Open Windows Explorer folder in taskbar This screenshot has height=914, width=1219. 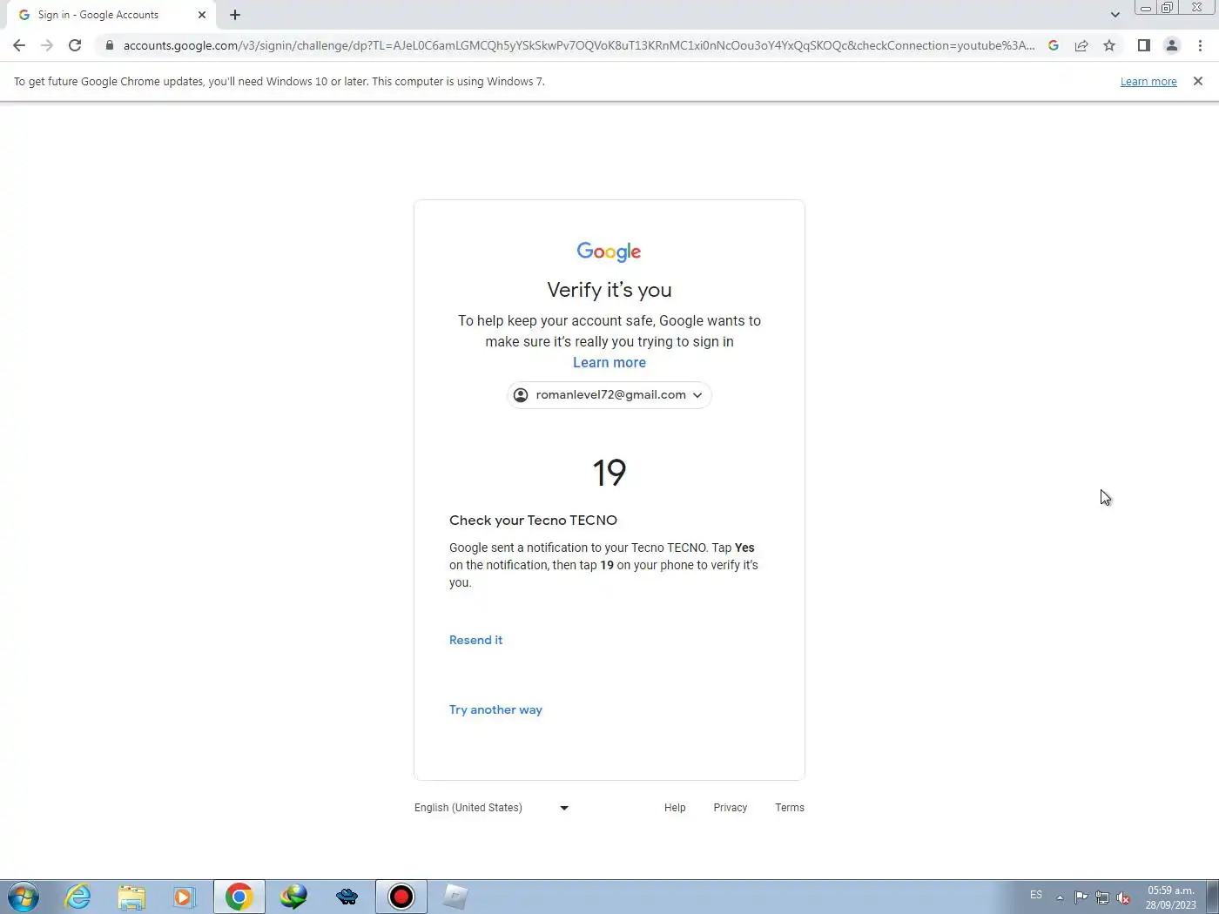pos(131,897)
